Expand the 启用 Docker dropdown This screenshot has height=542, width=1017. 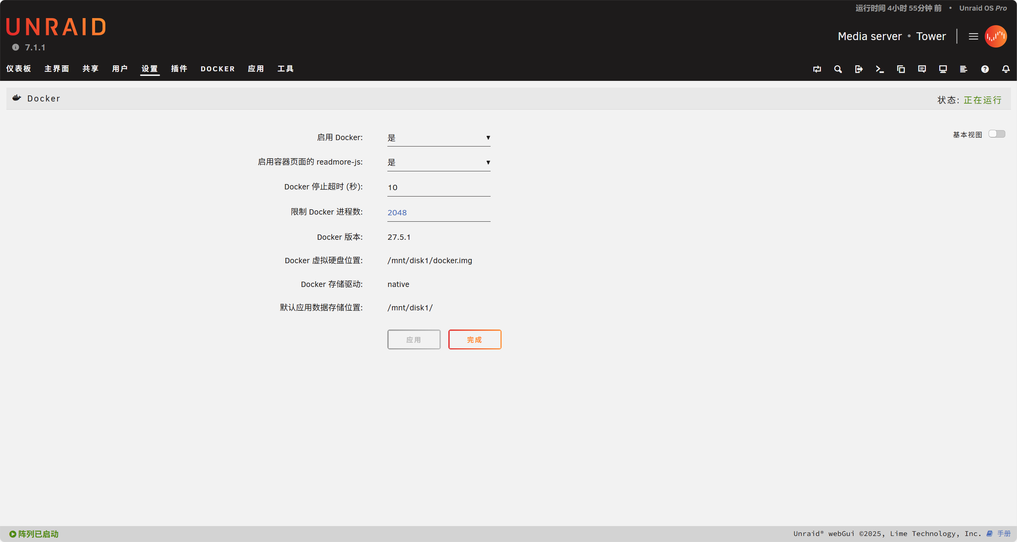click(438, 138)
